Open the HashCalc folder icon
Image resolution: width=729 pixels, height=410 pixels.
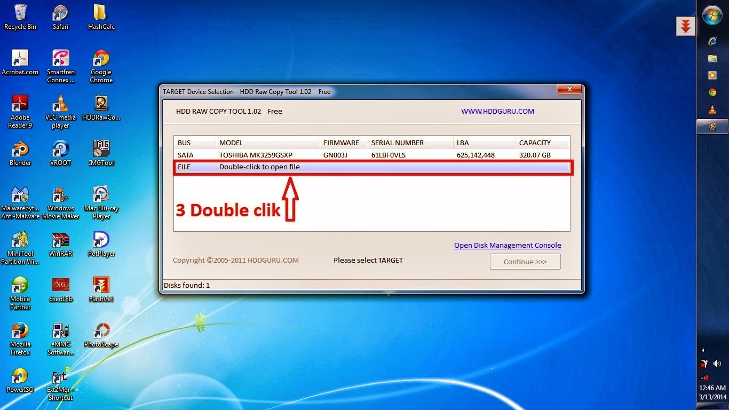pyautogui.click(x=101, y=17)
